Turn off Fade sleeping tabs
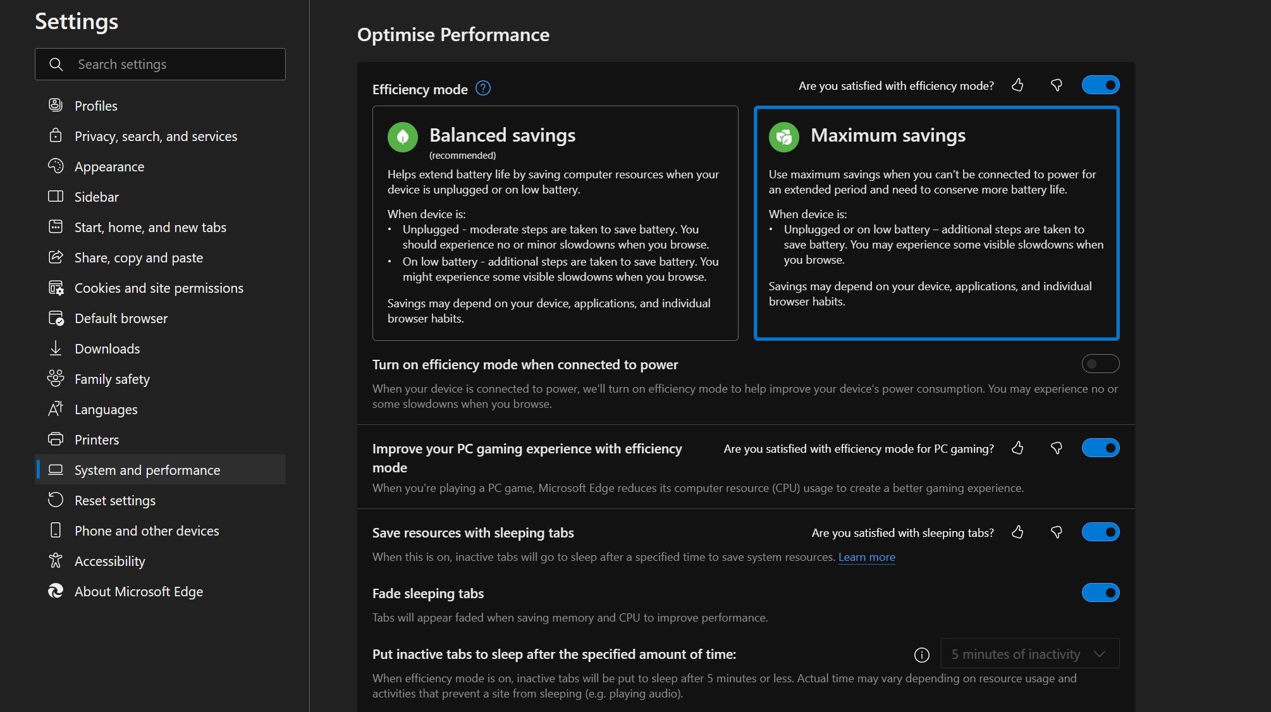This screenshot has height=712, width=1271. point(1100,592)
